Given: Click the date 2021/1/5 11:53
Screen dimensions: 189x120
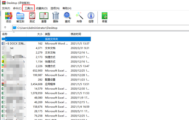Looking at the screenshot, I should click(80, 93).
